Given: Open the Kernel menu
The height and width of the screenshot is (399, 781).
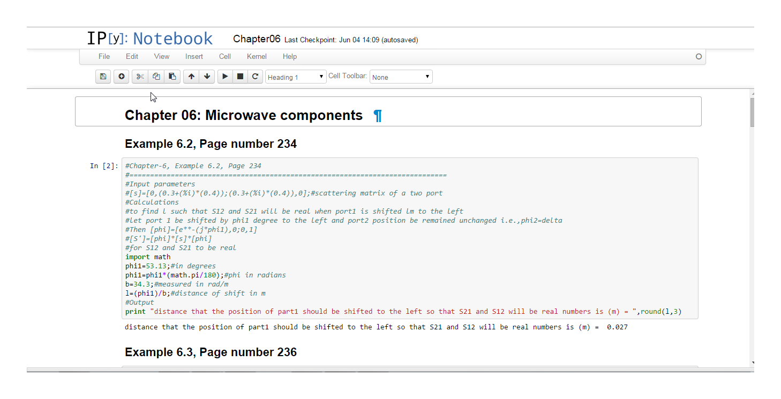Looking at the screenshot, I should pos(257,56).
